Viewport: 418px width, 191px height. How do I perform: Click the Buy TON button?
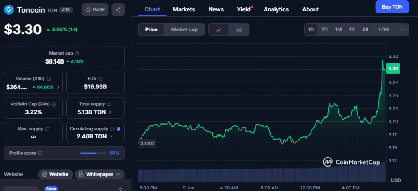pos(392,7)
